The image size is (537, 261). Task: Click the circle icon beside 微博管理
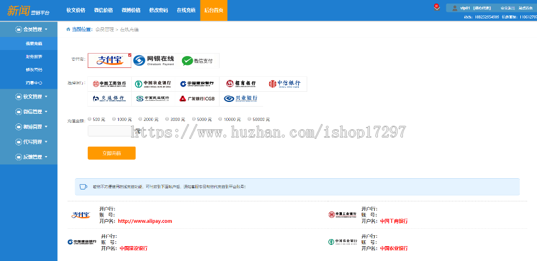pos(18,127)
